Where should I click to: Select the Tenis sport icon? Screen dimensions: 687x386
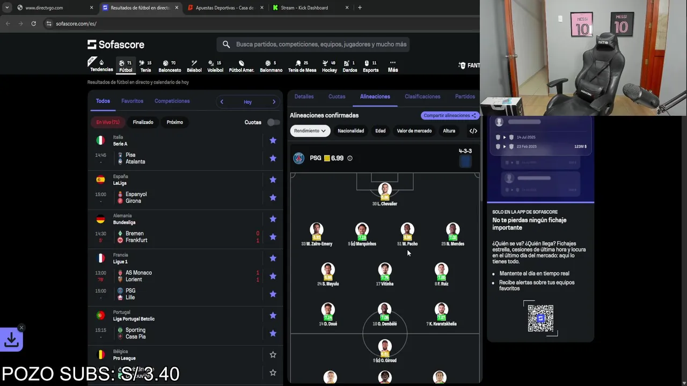click(145, 66)
